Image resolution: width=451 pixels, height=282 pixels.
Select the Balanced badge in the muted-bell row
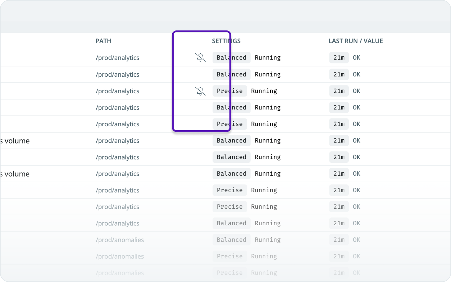231,58
